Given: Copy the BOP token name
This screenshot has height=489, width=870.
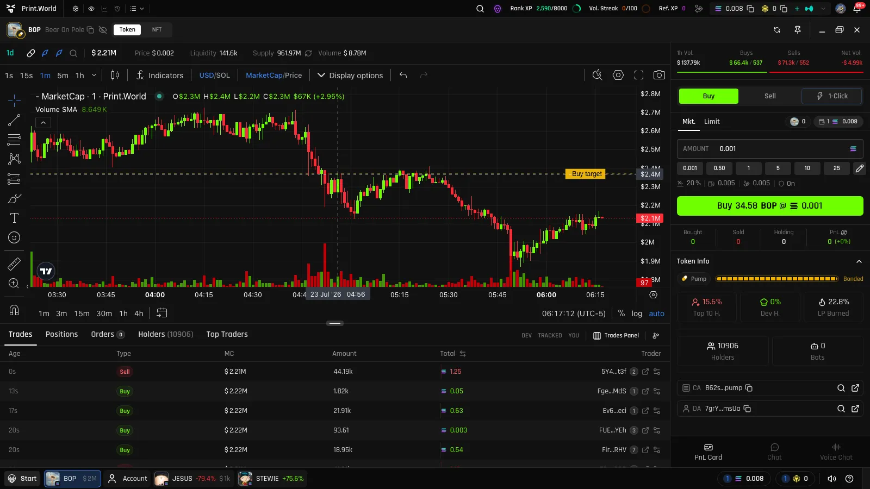Looking at the screenshot, I should pyautogui.click(x=90, y=30).
